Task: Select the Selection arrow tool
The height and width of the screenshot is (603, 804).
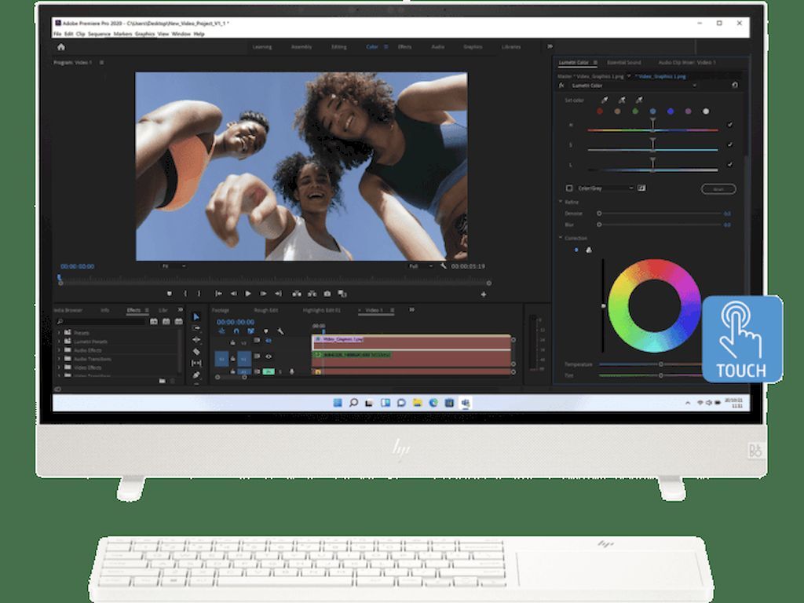Action: click(x=196, y=317)
